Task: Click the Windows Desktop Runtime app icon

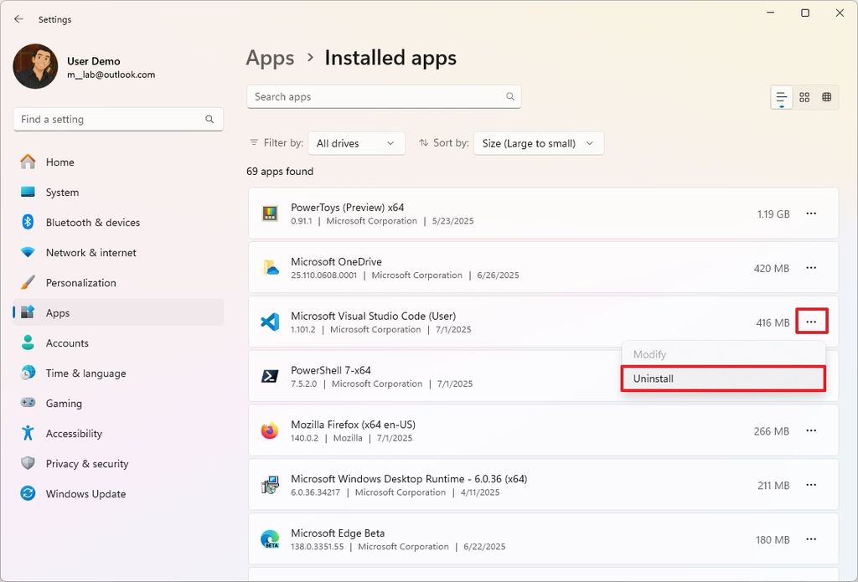Action: pyautogui.click(x=270, y=485)
